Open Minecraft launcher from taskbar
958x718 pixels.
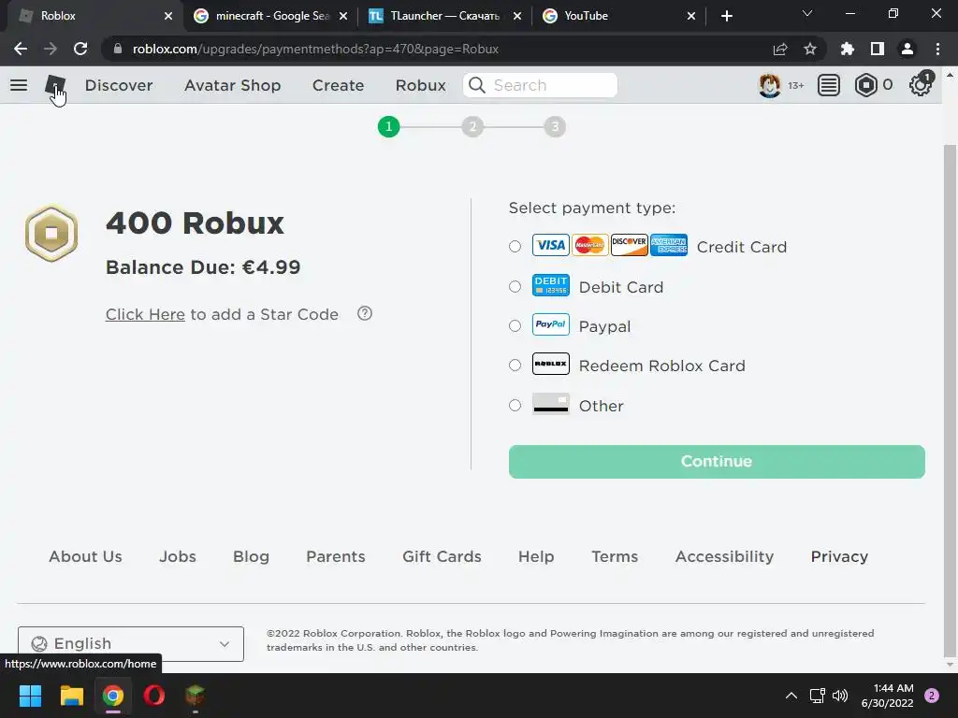tap(195, 696)
